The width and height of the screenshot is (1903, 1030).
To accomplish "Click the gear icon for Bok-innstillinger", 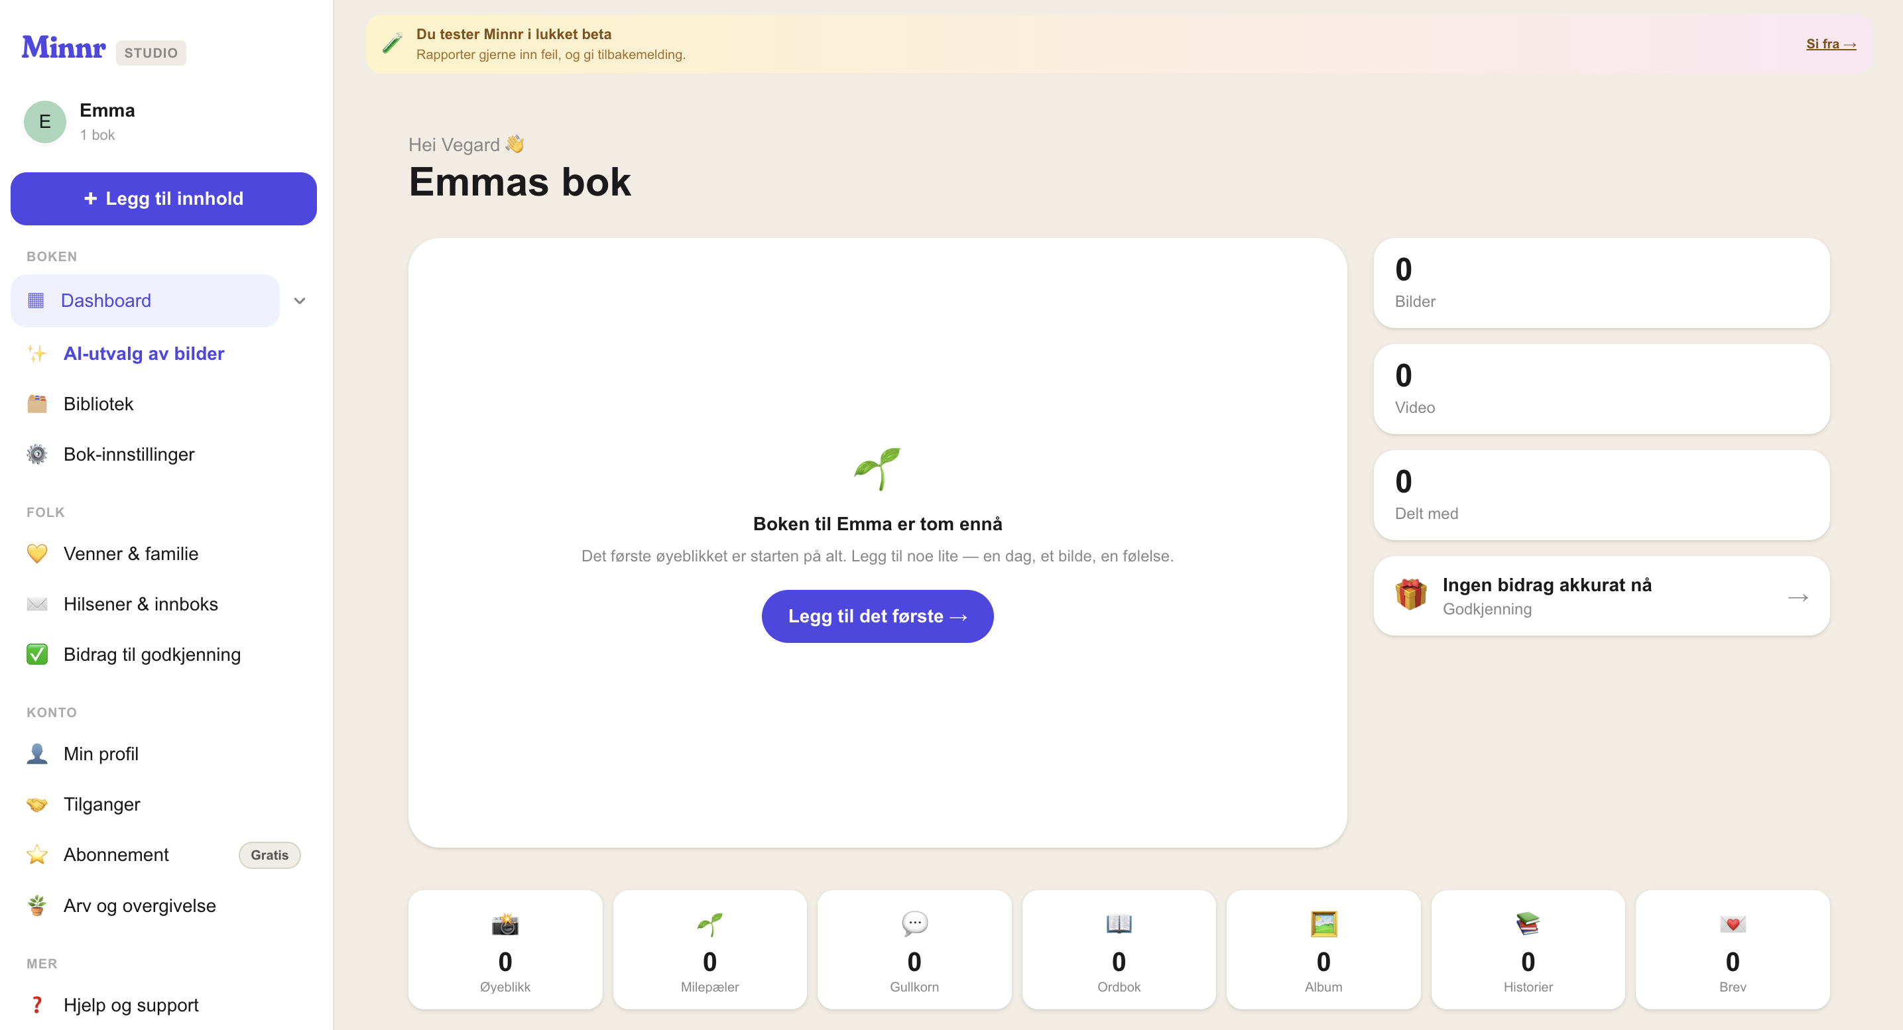I will pos(37,454).
